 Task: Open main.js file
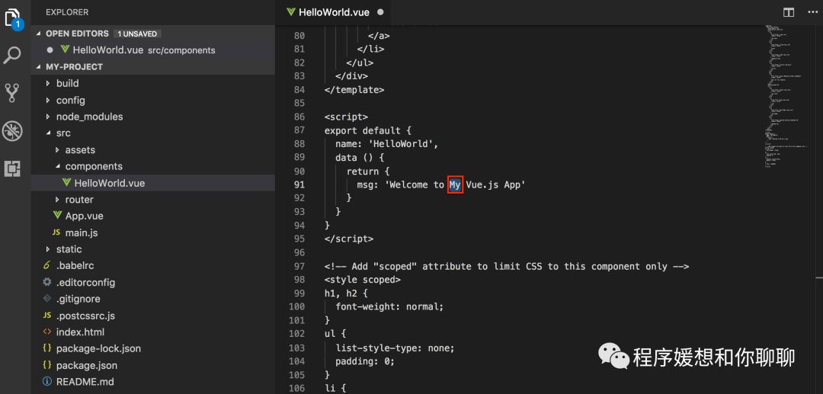(82, 232)
